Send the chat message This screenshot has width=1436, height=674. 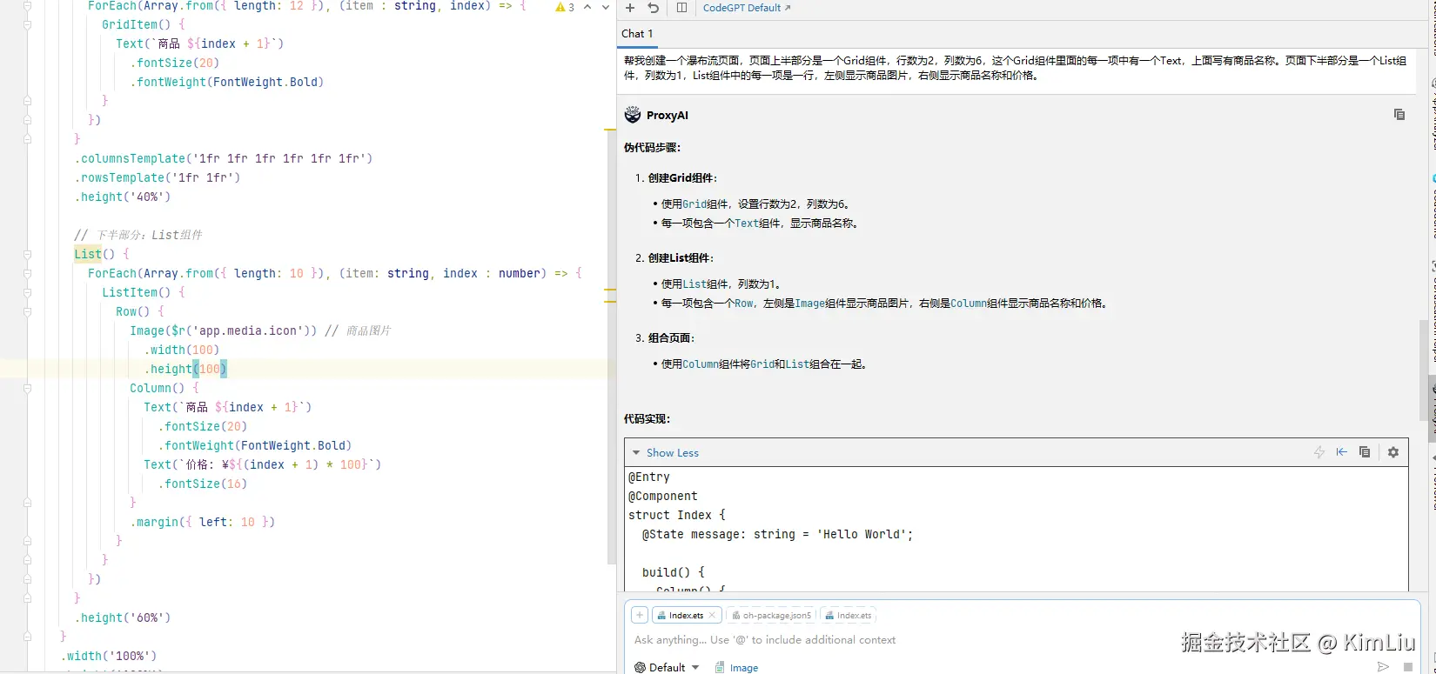[x=1383, y=667]
